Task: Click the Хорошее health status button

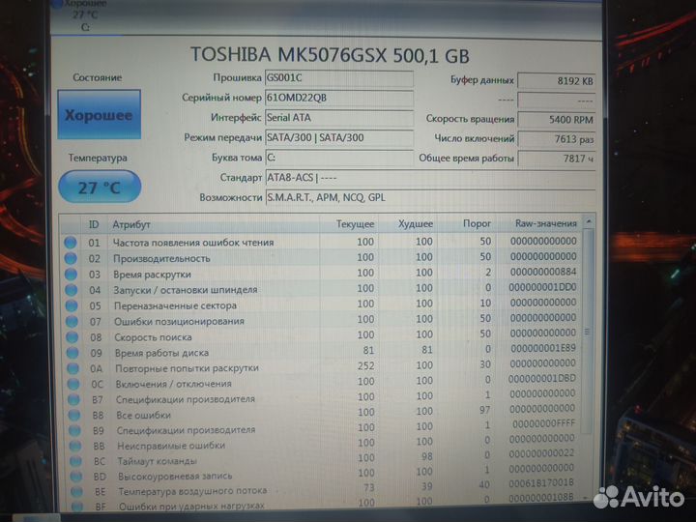Action: 99,114
